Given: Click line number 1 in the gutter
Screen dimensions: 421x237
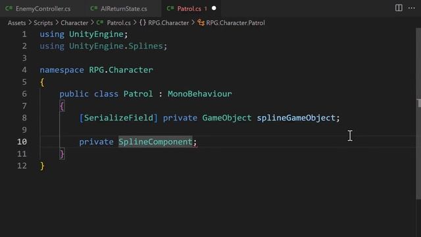Looking at the screenshot, I should [x=24, y=34].
